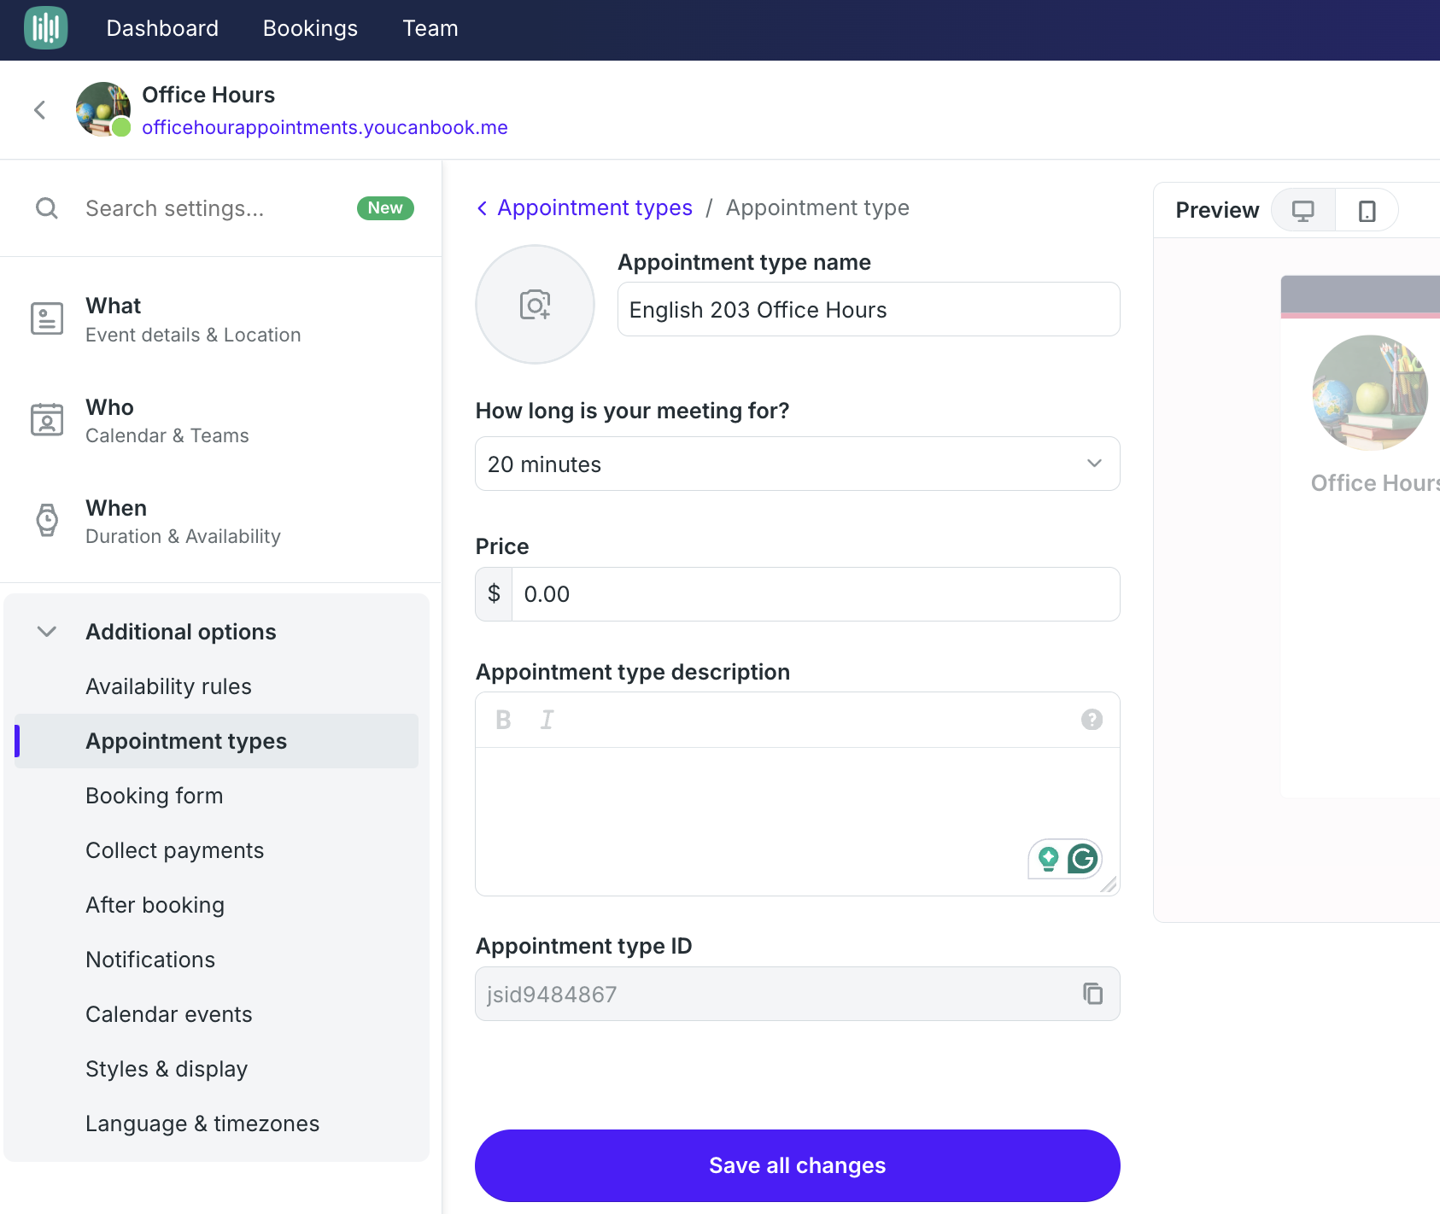Click into the appointment description text area
Image resolution: width=1440 pixels, height=1214 pixels.
pyautogui.click(x=798, y=821)
